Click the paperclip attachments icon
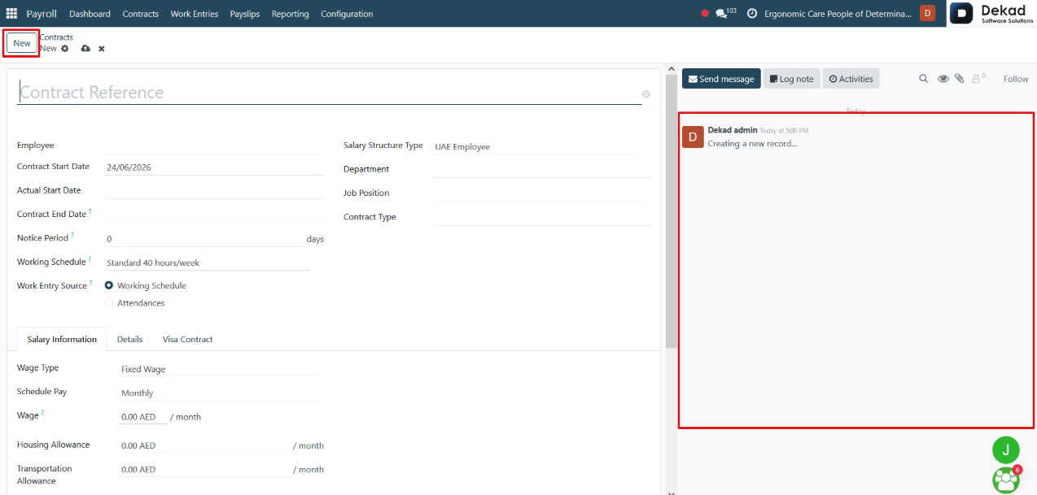The image size is (1037, 495). pyautogui.click(x=960, y=79)
